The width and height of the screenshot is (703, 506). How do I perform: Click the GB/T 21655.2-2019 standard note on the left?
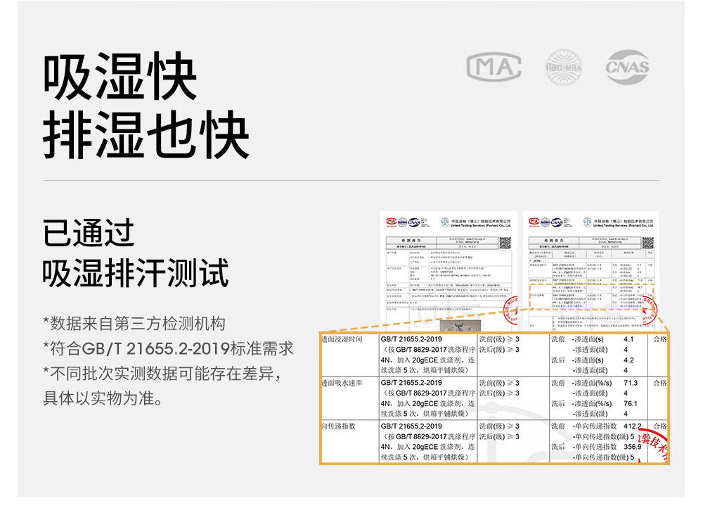[x=168, y=349]
